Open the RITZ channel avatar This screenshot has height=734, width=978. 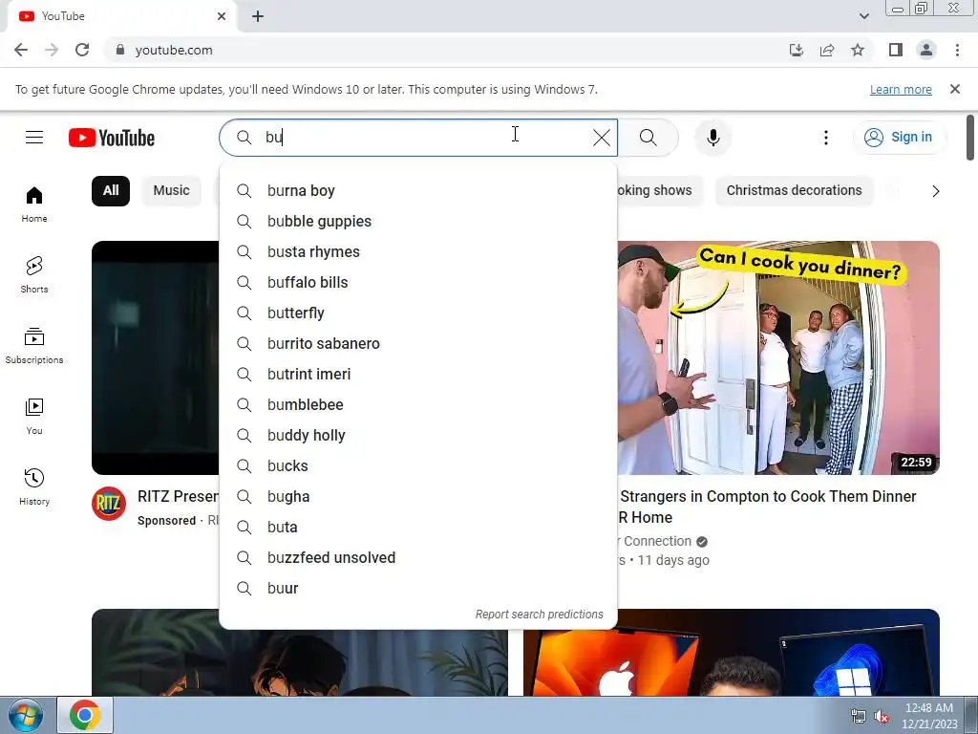[109, 504]
